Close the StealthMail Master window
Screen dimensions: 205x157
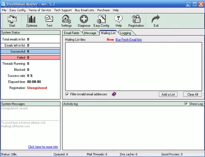point(201,4)
